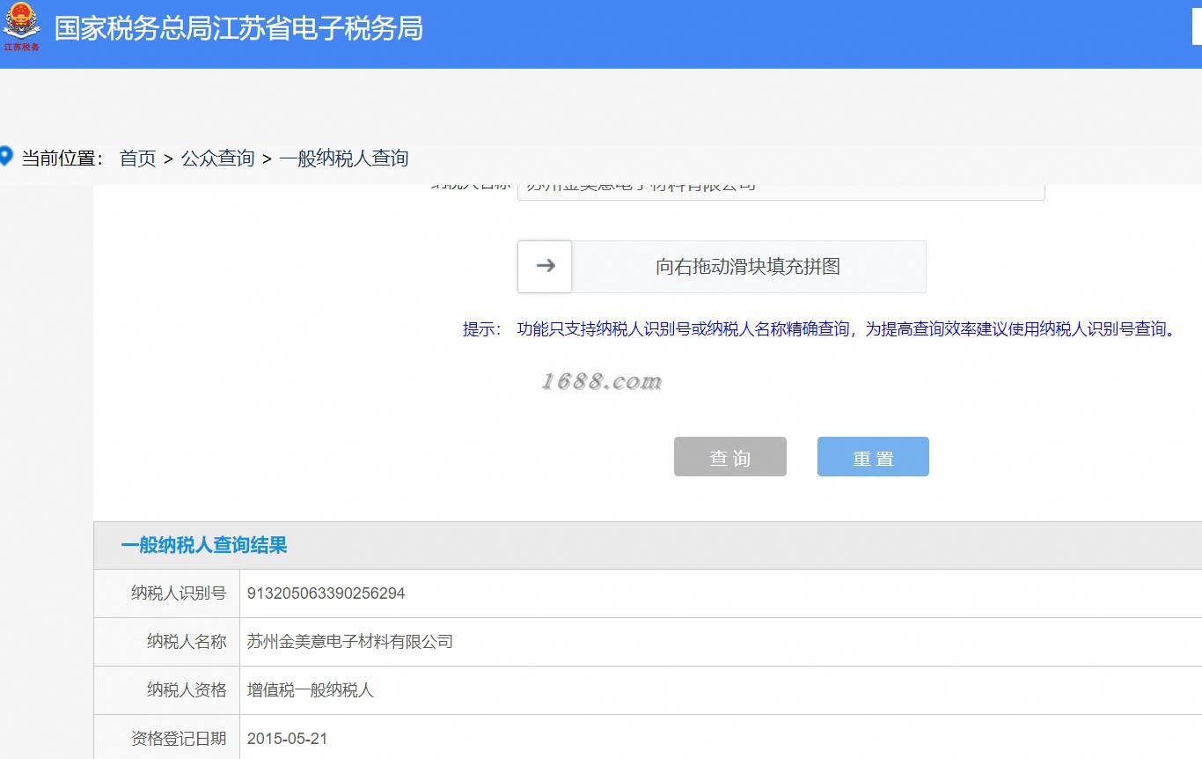
Task: Click the slider arrow handle for puzzle captcha
Action: pyautogui.click(x=545, y=266)
